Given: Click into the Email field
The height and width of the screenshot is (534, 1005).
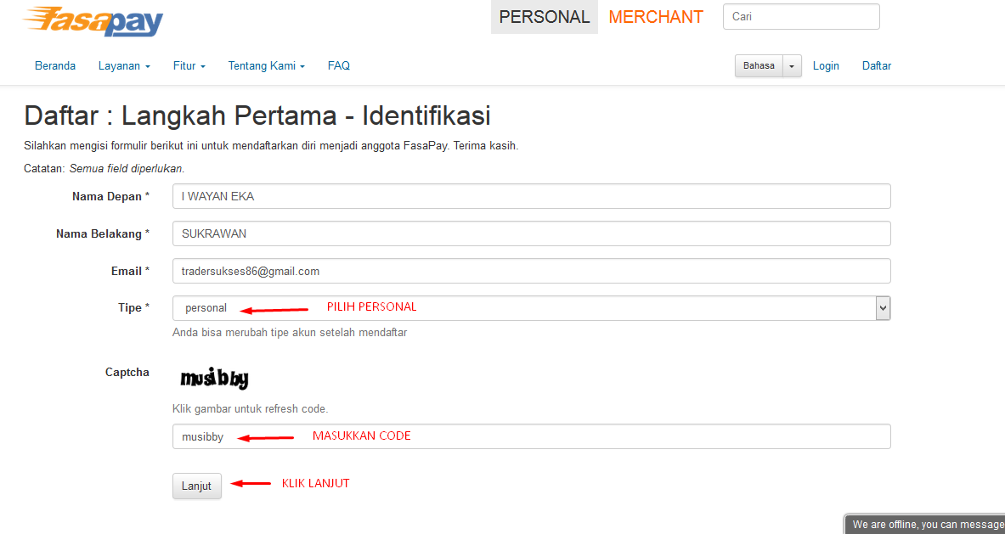Looking at the screenshot, I should click(x=531, y=271).
